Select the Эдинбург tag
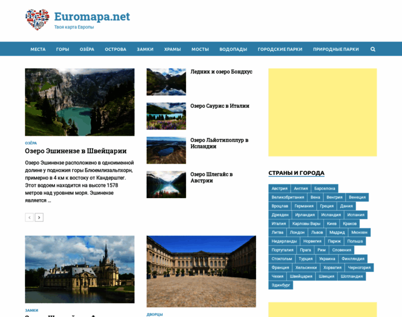The width and height of the screenshot is (402, 317). coord(281,285)
